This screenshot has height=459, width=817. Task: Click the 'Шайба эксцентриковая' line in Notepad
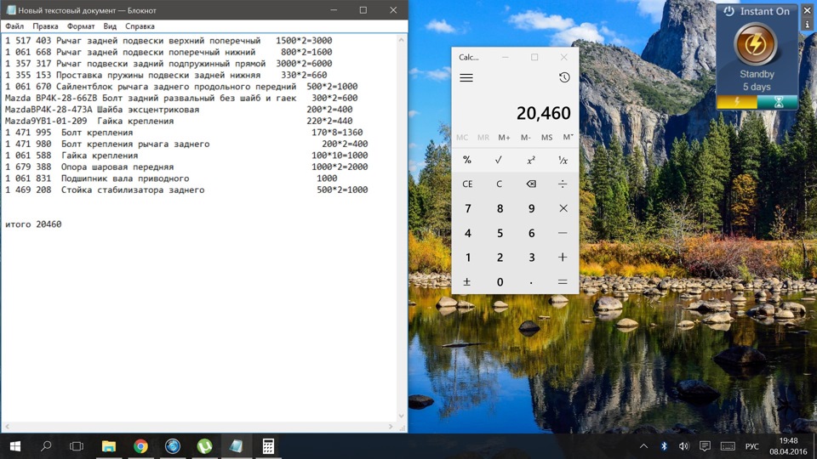pyautogui.click(x=148, y=110)
